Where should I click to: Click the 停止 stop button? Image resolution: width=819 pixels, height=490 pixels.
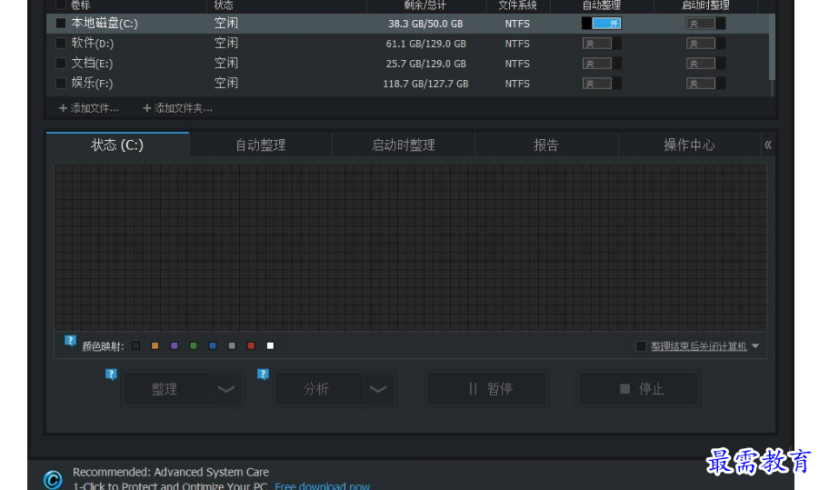(638, 389)
